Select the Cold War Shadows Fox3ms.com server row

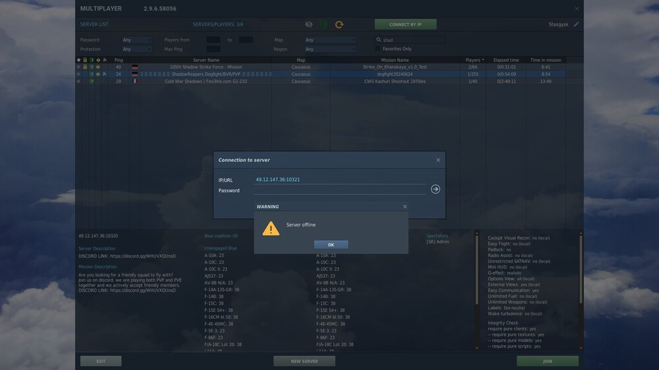[x=321, y=81]
